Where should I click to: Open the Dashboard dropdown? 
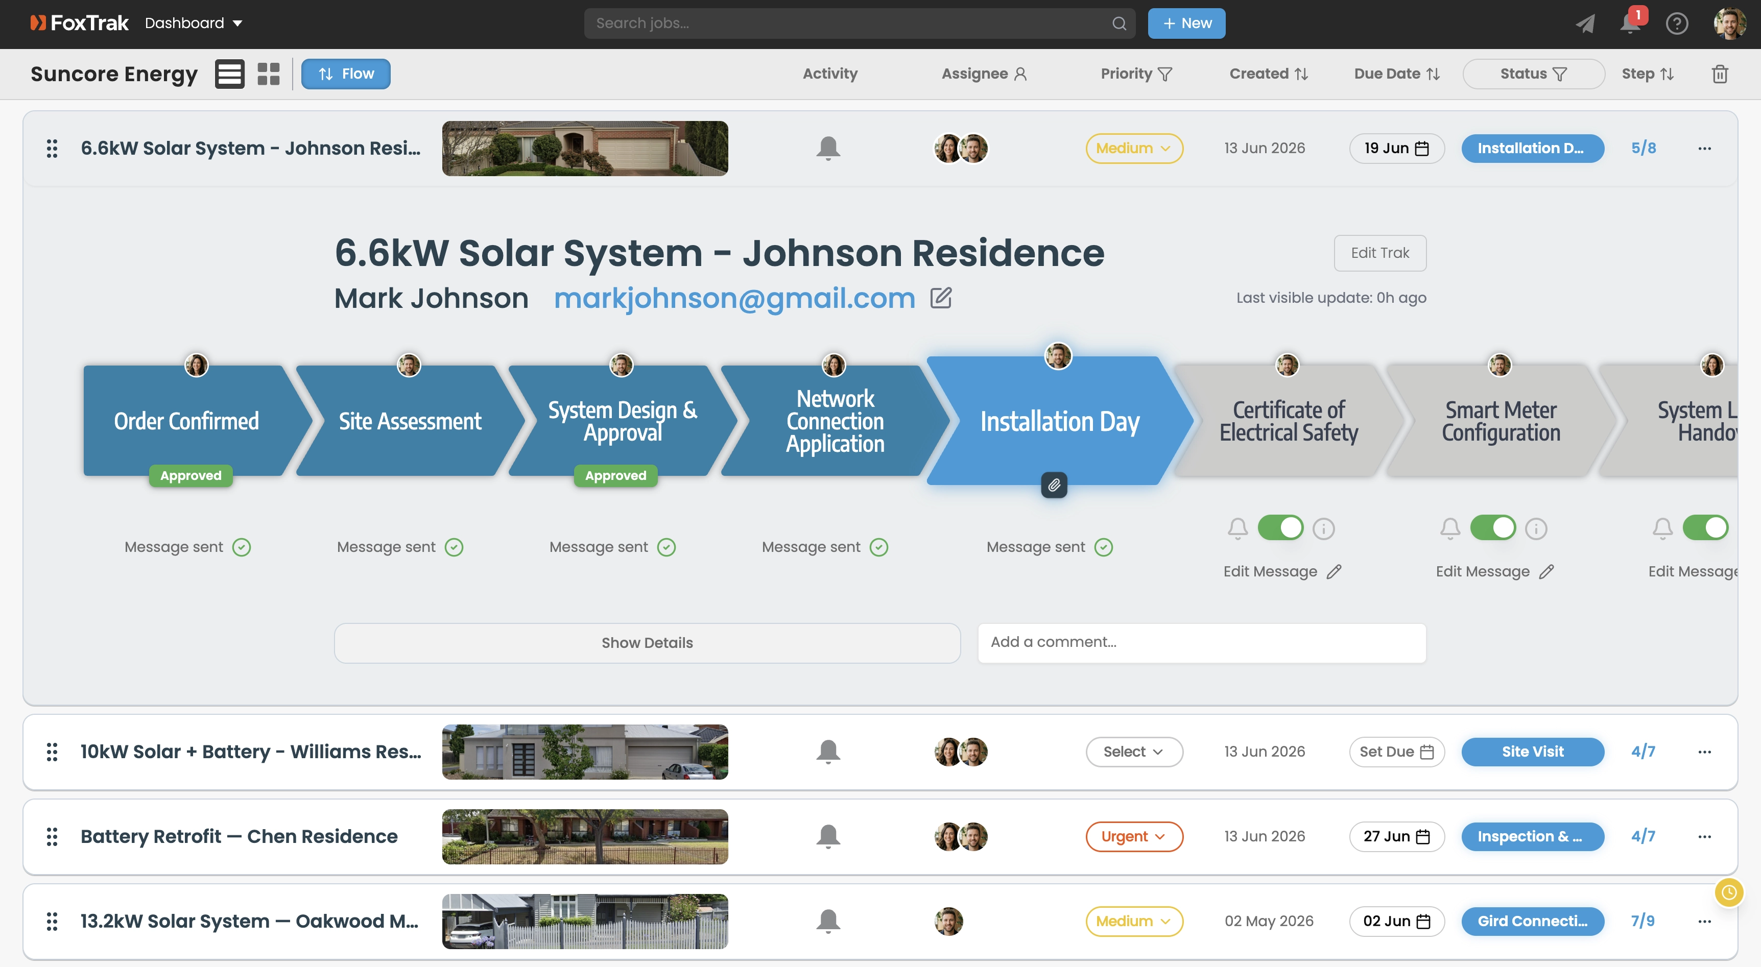(x=194, y=23)
